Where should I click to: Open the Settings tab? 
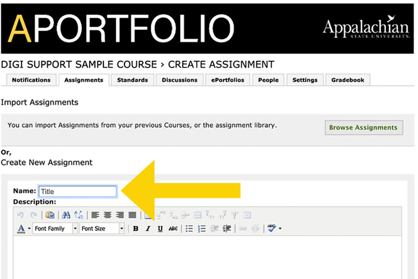click(x=305, y=80)
